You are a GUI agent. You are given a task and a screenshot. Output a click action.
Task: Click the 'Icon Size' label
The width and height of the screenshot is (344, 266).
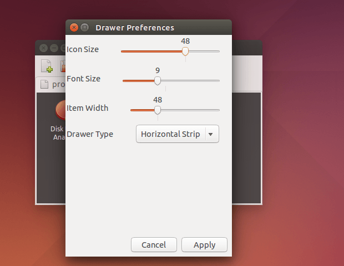[x=83, y=49]
